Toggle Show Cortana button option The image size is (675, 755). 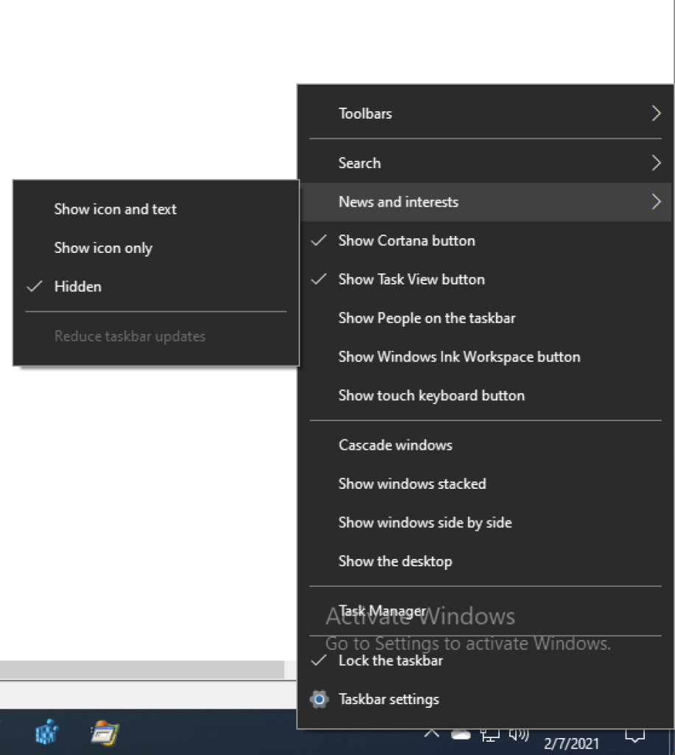(x=406, y=240)
